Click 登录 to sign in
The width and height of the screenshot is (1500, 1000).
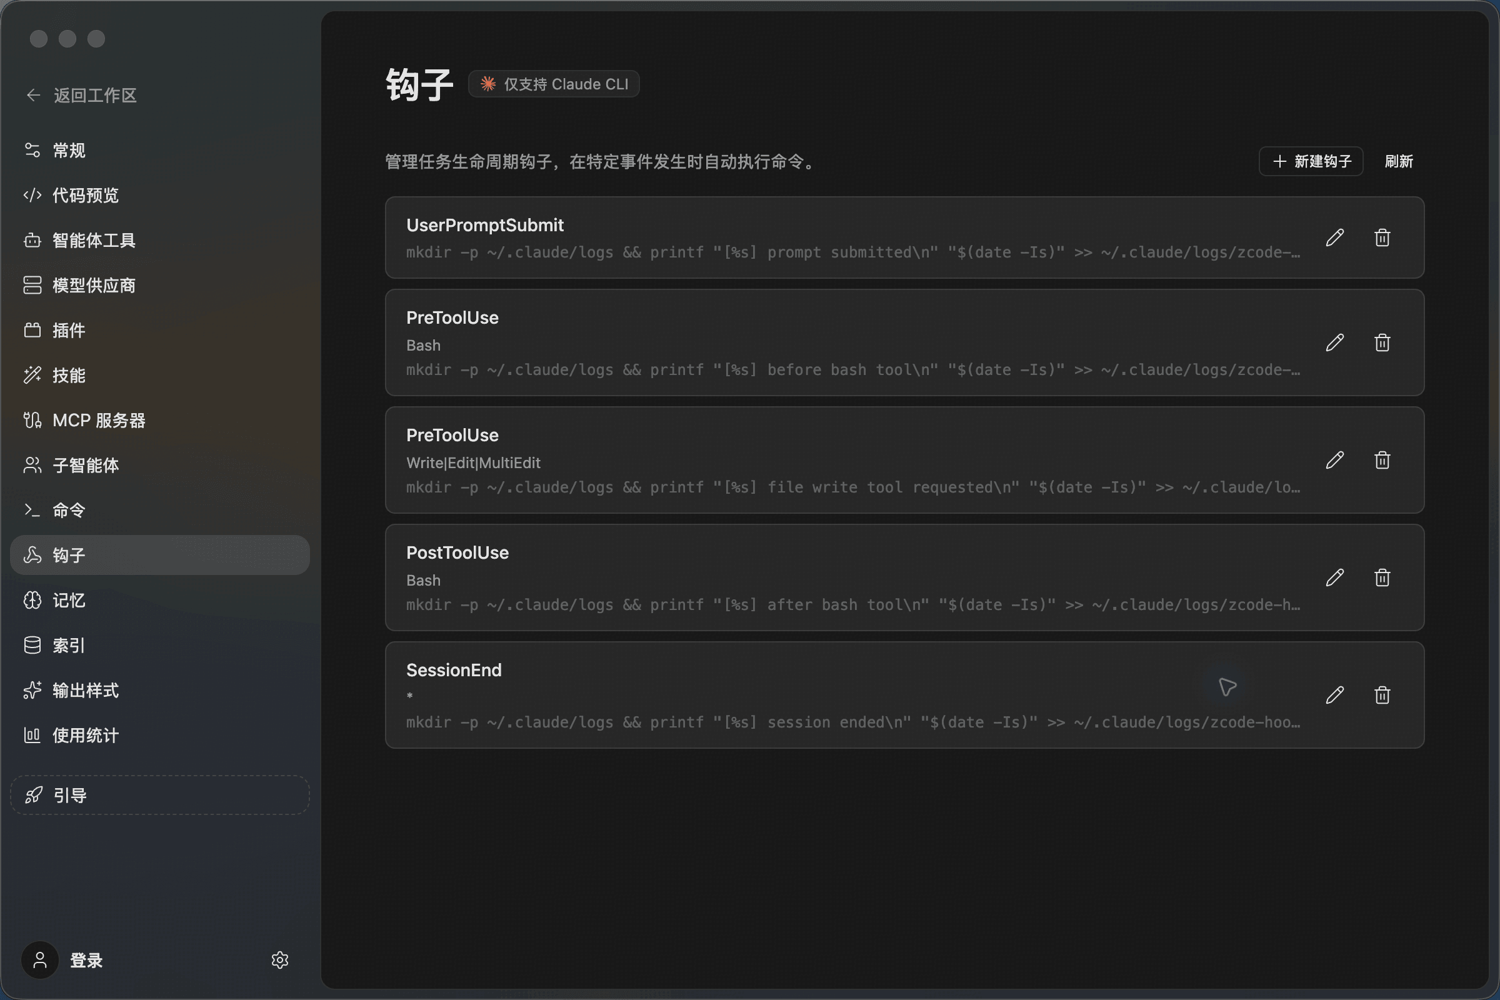(86, 960)
